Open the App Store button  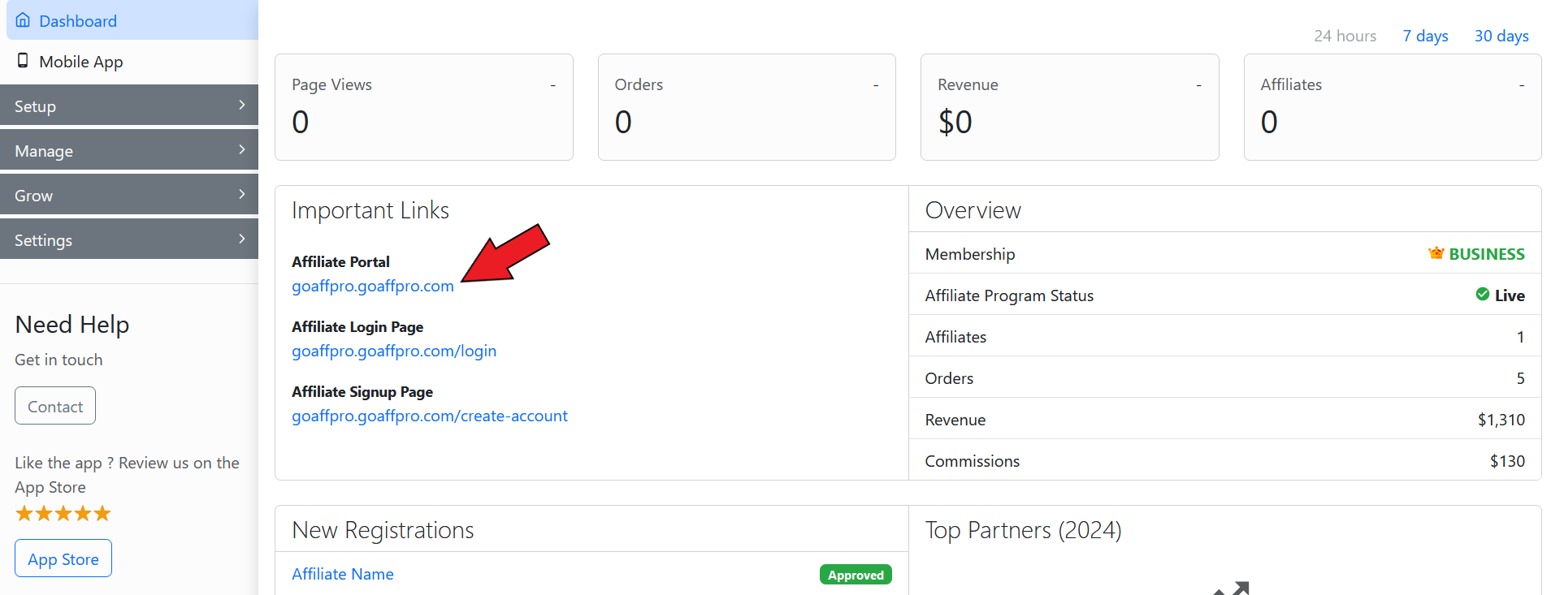(63, 558)
